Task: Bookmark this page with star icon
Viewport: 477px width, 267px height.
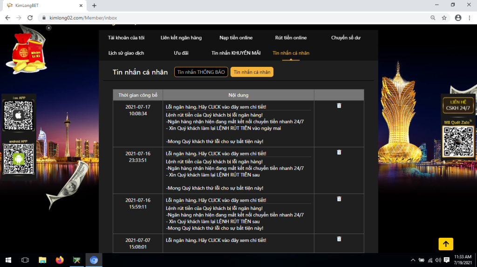Action: [x=444, y=18]
